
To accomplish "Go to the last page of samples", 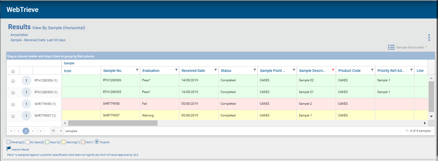I will click(x=41, y=131).
